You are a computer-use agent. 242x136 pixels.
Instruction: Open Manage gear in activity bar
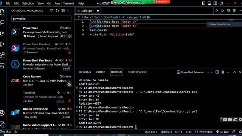coord(2,124)
